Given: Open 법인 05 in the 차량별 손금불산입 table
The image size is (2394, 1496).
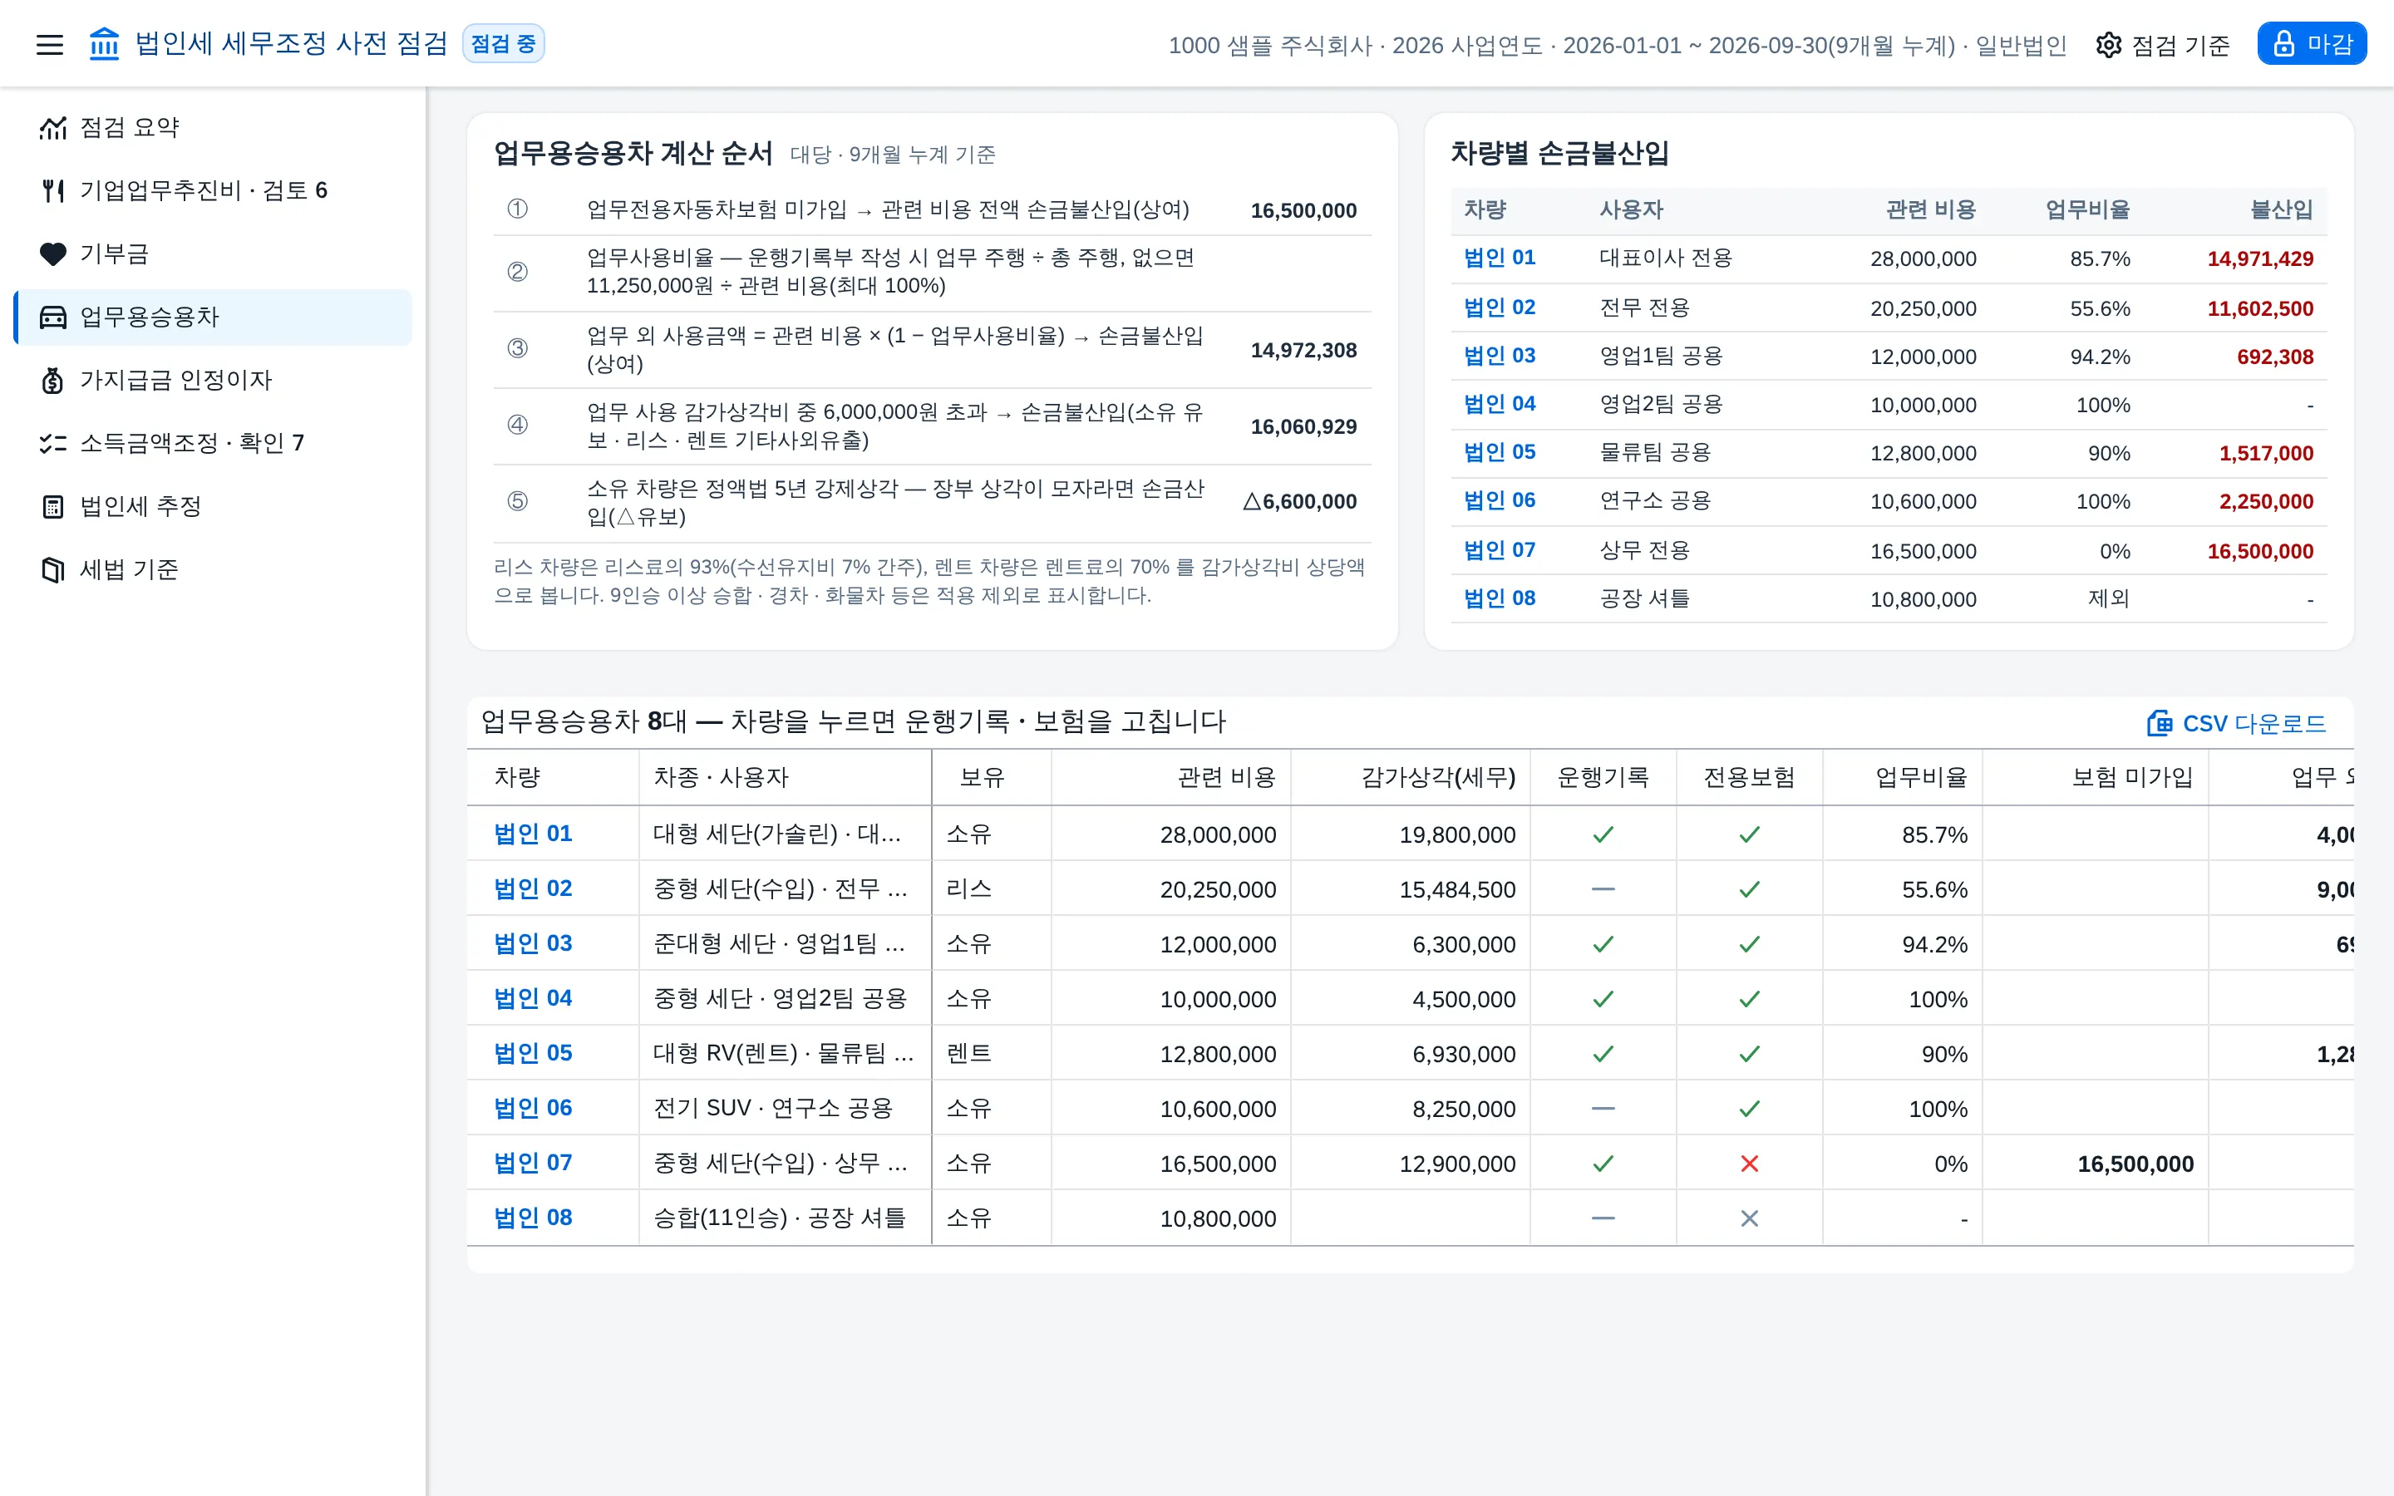Looking at the screenshot, I should point(1499,453).
